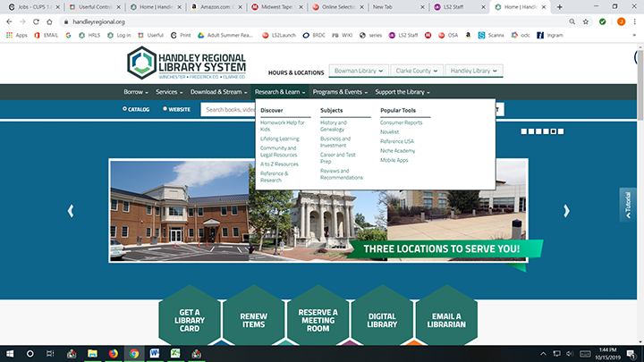Open Word from the Windows taskbar
This screenshot has height=362, width=644.
(154, 353)
